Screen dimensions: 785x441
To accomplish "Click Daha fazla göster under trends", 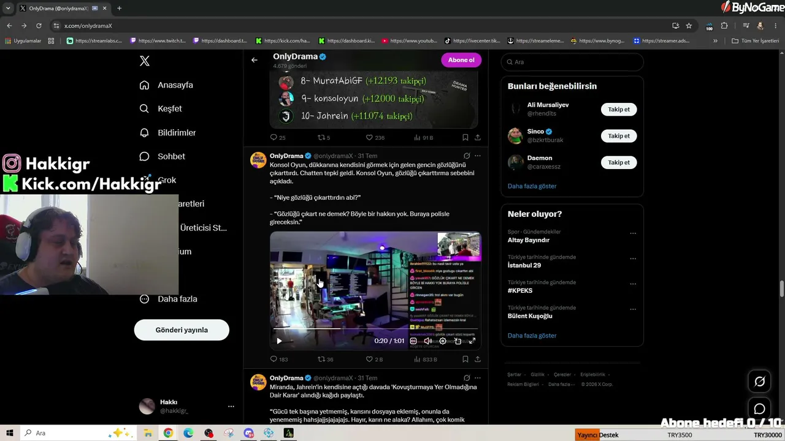I will (x=532, y=336).
